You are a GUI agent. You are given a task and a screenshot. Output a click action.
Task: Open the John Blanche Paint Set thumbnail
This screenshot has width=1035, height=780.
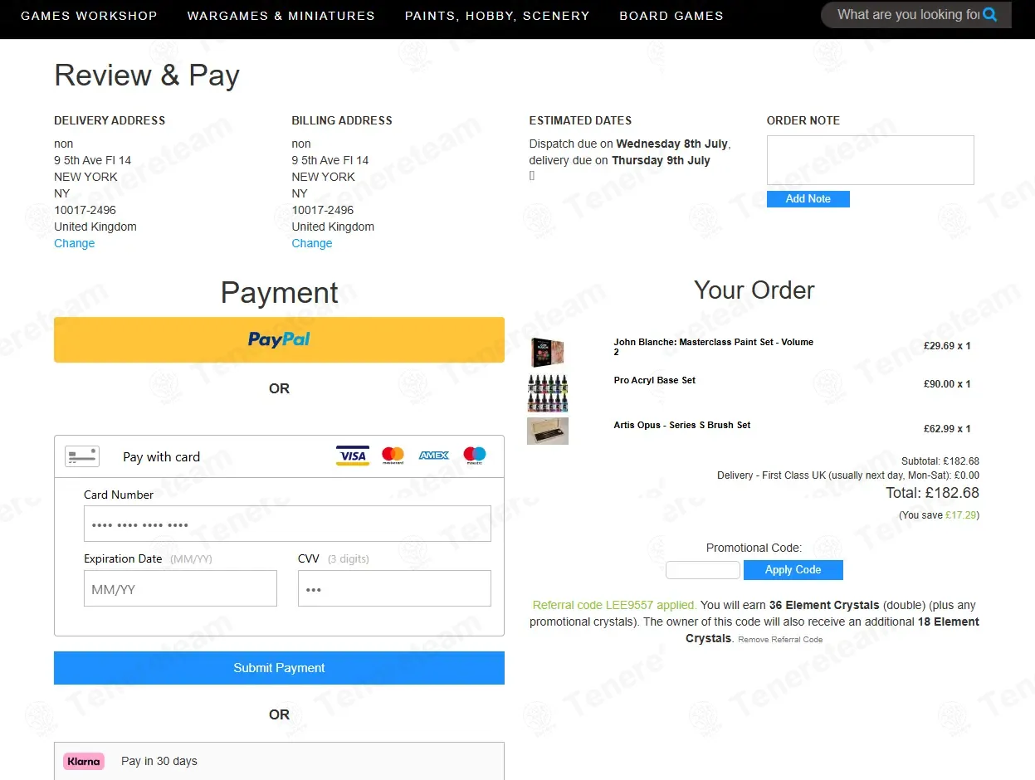pos(548,352)
